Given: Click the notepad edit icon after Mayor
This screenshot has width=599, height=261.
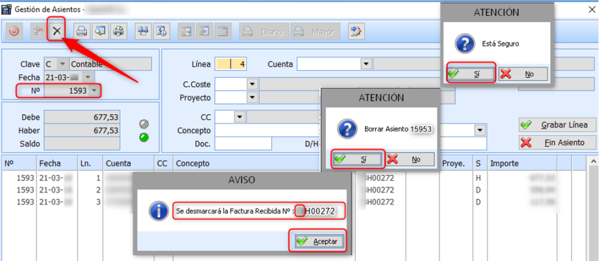Looking at the screenshot, I should click(x=354, y=32).
